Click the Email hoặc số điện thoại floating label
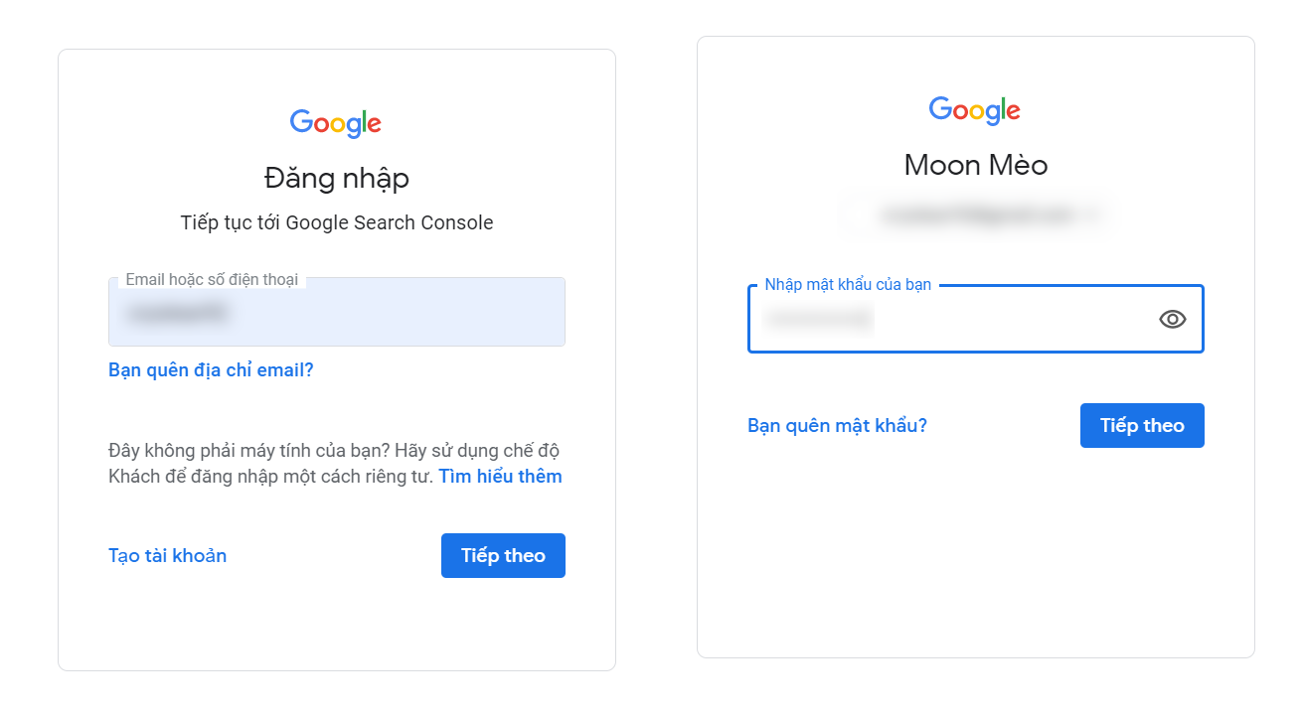Viewport: 1303px width, 714px height. click(212, 280)
